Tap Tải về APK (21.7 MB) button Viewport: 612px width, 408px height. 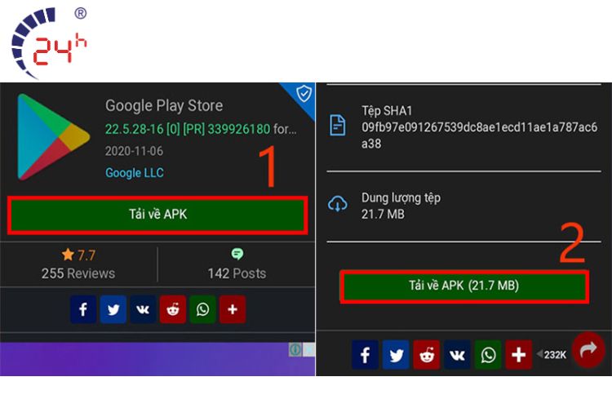(463, 286)
